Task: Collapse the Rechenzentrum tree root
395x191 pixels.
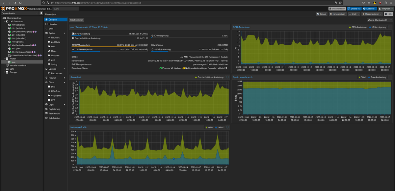Action: (x=2, y=18)
